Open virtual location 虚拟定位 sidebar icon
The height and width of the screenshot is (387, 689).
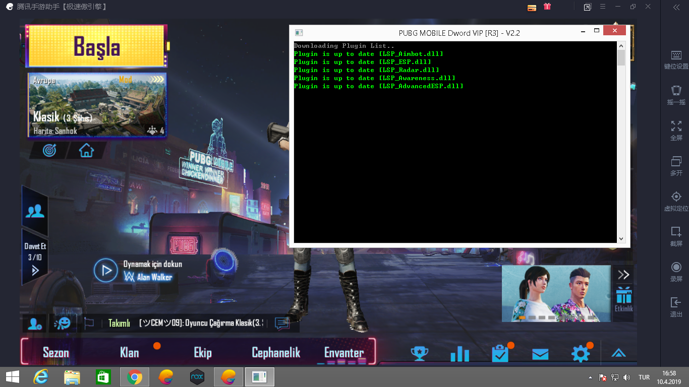(x=676, y=201)
